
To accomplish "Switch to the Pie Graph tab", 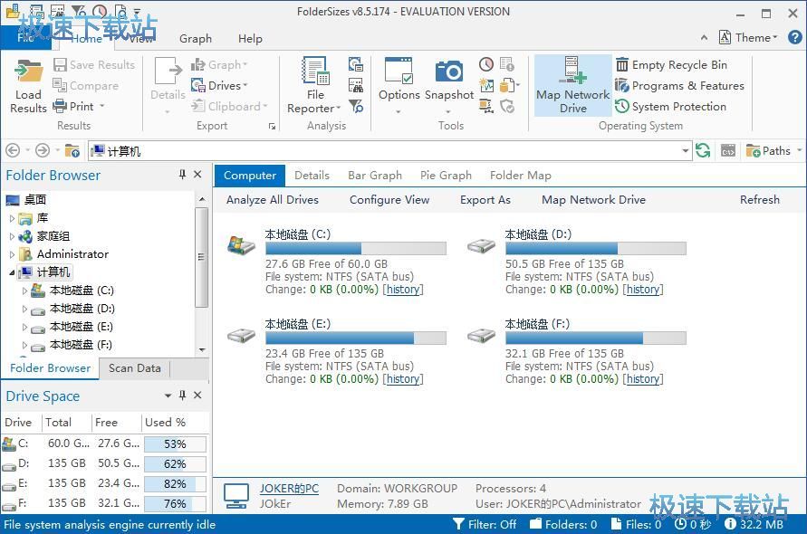I will (x=446, y=176).
